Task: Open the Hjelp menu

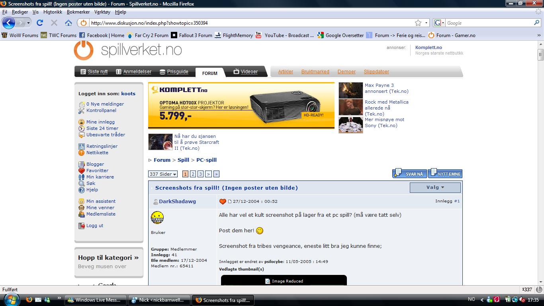Action: pyautogui.click(x=121, y=12)
